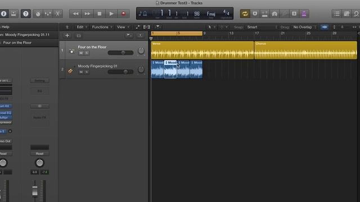The width and height of the screenshot is (360, 202).
Task: Open the Snap Smart pop-up menu
Action: pyautogui.click(x=262, y=27)
